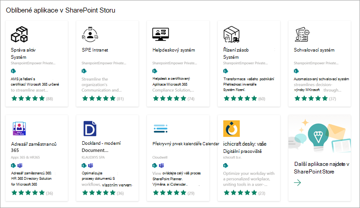Open the Dockland - moderní Document title
The height and width of the screenshot is (208, 360).
(x=101, y=147)
